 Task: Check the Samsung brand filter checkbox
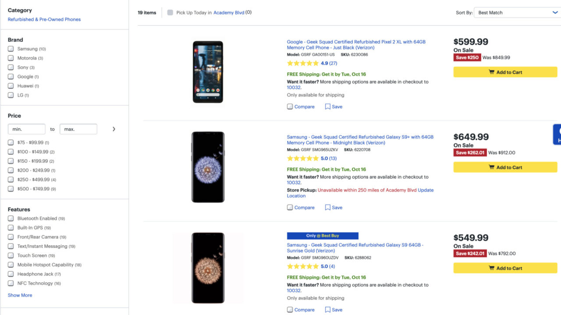(x=10, y=49)
